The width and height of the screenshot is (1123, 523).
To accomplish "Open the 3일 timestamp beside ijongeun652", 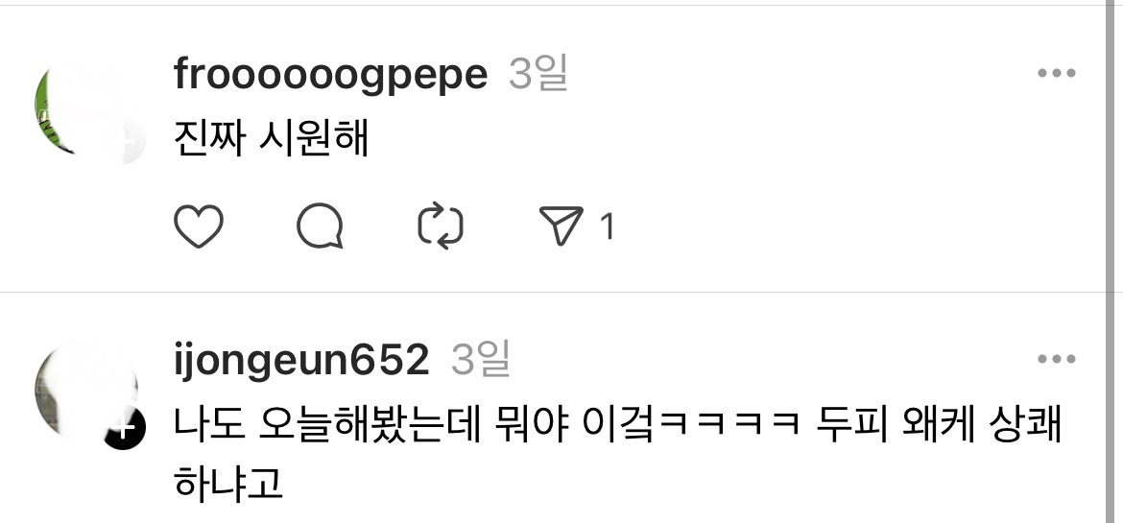I will [480, 359].
